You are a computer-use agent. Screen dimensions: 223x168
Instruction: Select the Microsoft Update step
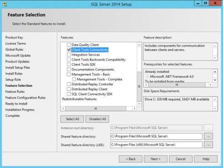[18, 56]
